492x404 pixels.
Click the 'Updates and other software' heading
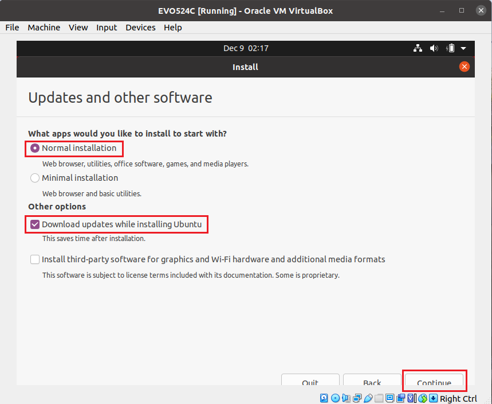coord(120,98)
